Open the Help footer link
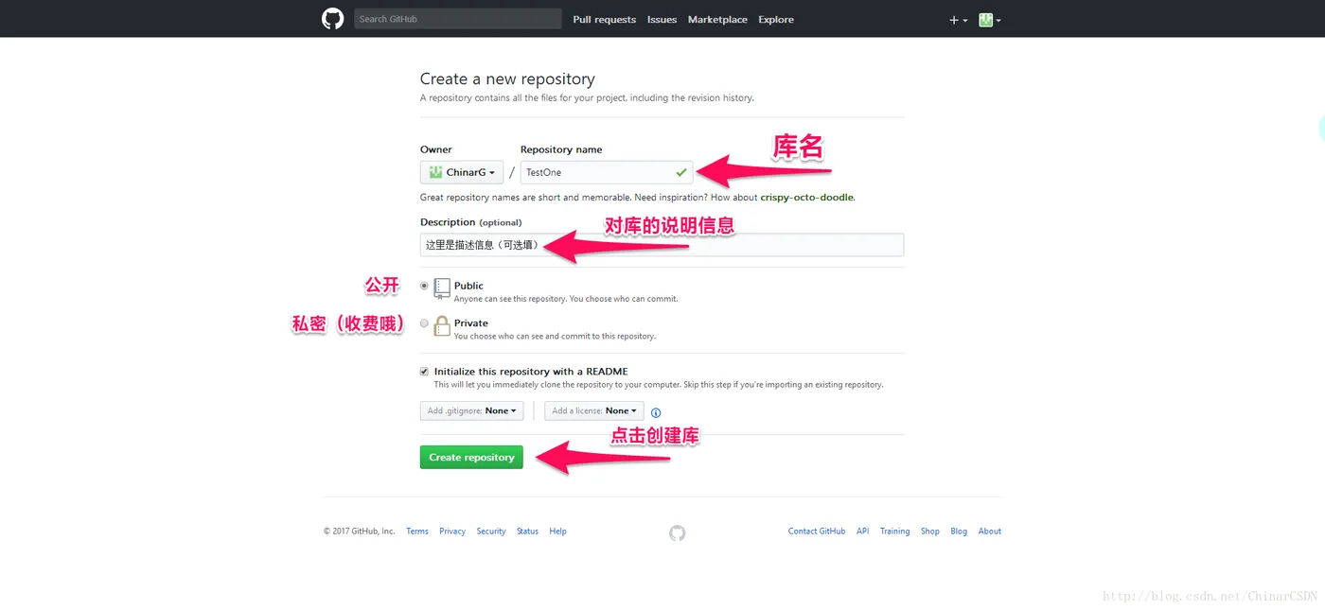 (558, 532)
